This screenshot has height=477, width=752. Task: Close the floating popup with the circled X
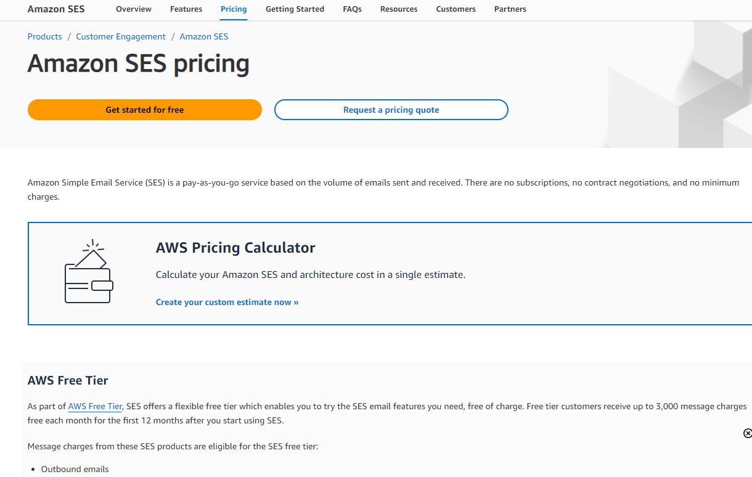coord(748,433)
